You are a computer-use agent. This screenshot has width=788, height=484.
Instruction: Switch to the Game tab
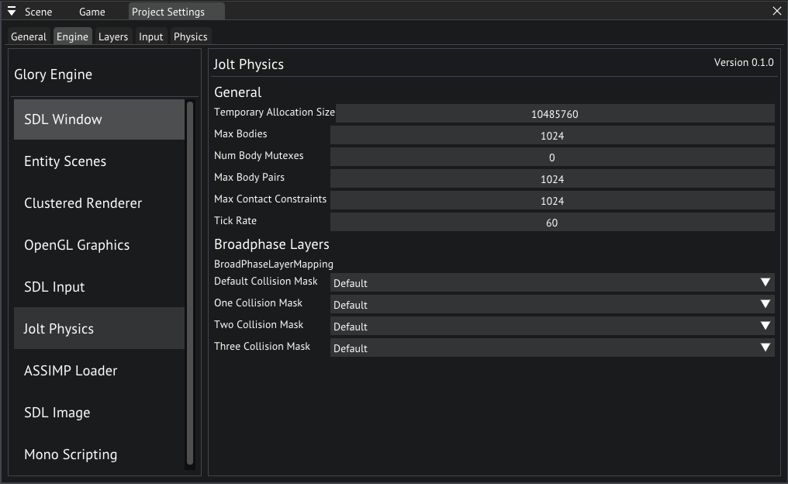[92, 12]
